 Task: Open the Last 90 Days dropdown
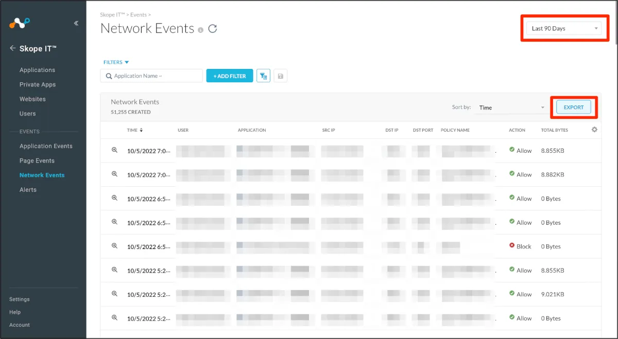tap(565, 28)
